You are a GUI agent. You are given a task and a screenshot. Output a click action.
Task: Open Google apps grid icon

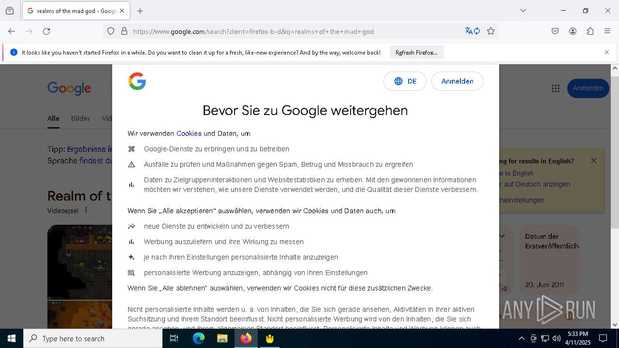555,88
